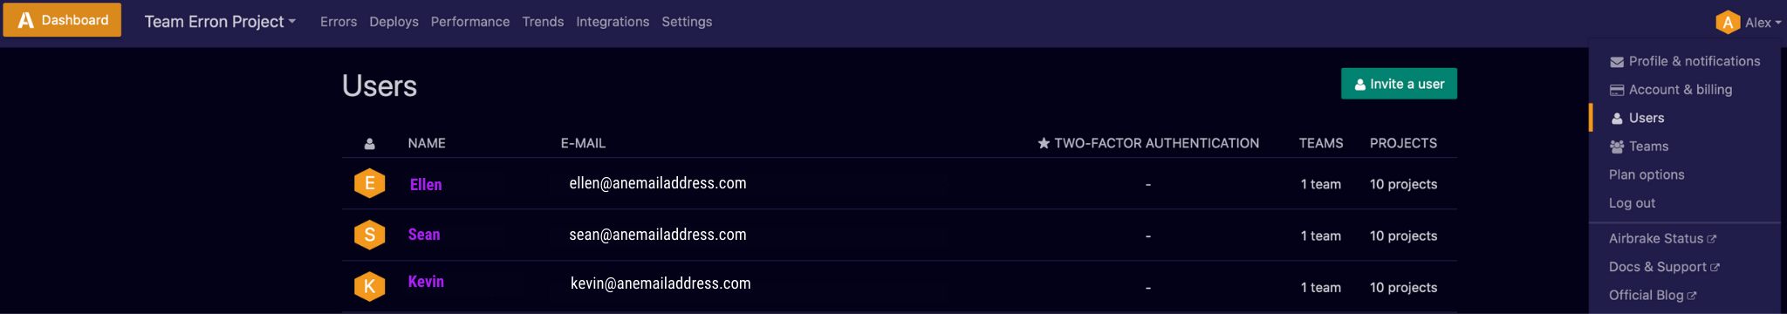Collapse the Alex account menu arrow
This screenshot has height=314, width=1787.
(1778, 24)
